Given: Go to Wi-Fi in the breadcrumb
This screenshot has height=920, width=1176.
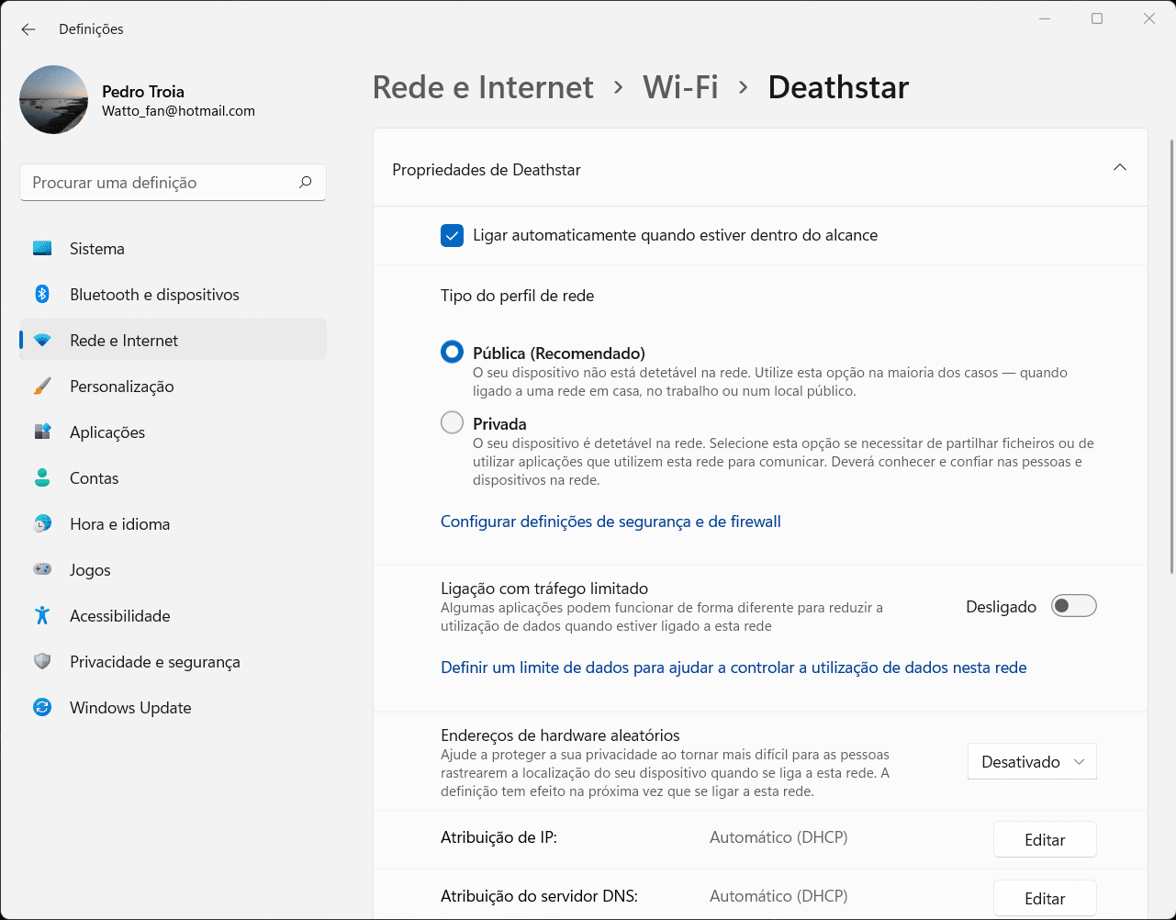Looking at the screenshot, I should tap(680, 87).
